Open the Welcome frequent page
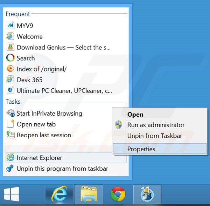Viewport: 210px width, 206px height. click(x=30, y=36)
